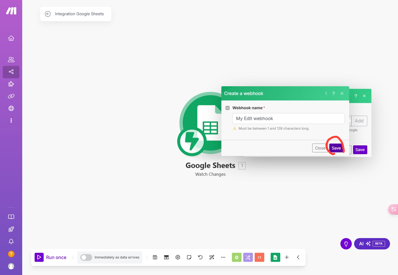Open scenario settings gear icon
Image resolution: width=398 pixels, height=275 pixels.
coord(178,257)
